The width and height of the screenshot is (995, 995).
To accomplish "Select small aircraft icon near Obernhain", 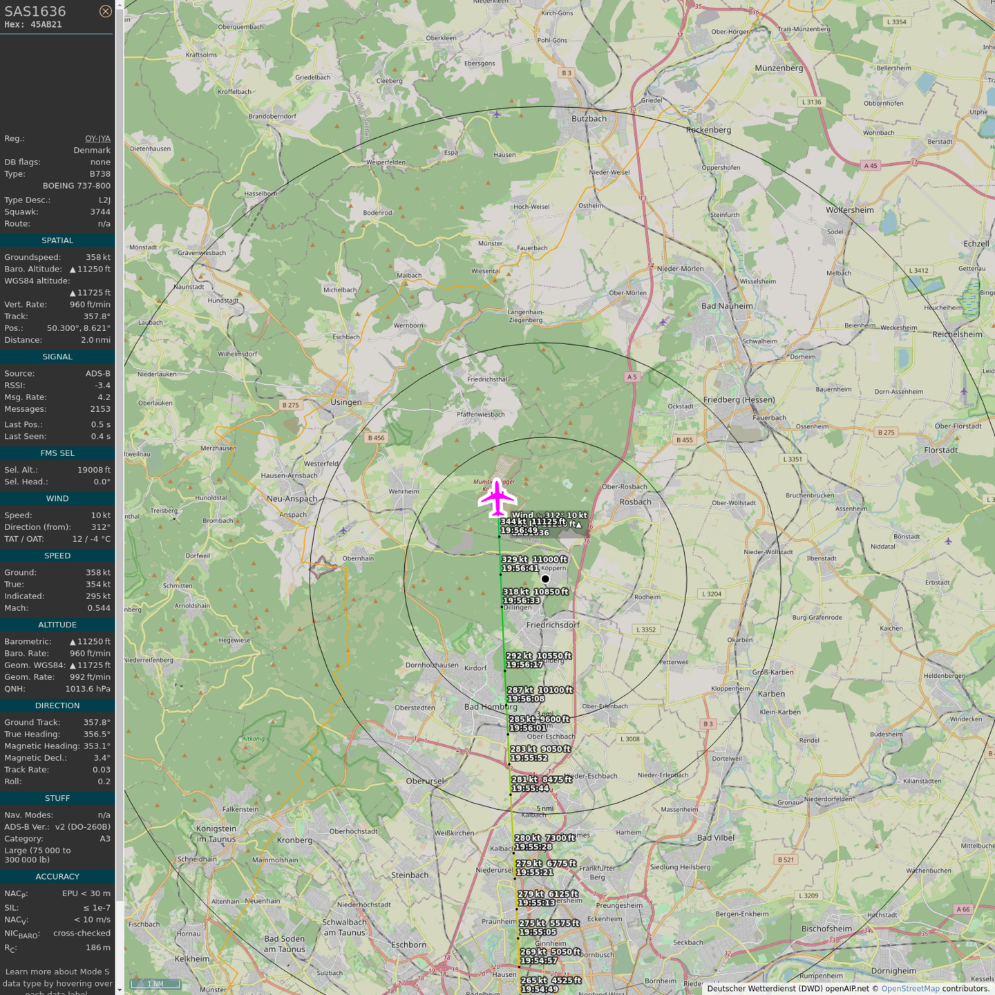I will [x=343, y=530].
